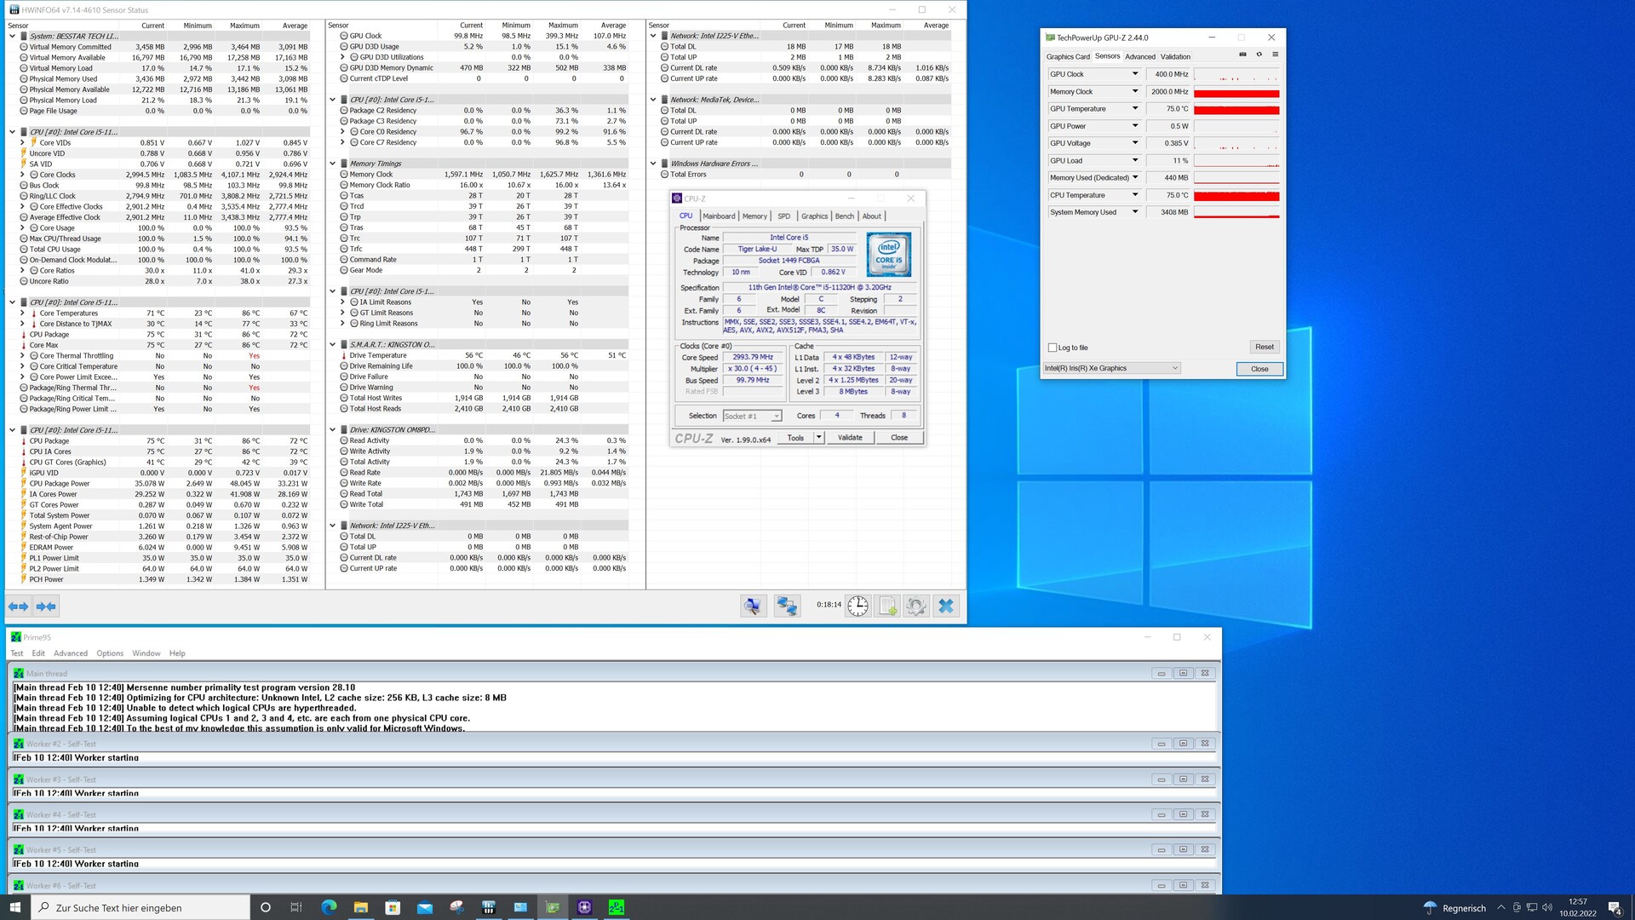Click the Windows taskbar search field
The width and height of the screenshot is (1635, 920).
[141, 907]
